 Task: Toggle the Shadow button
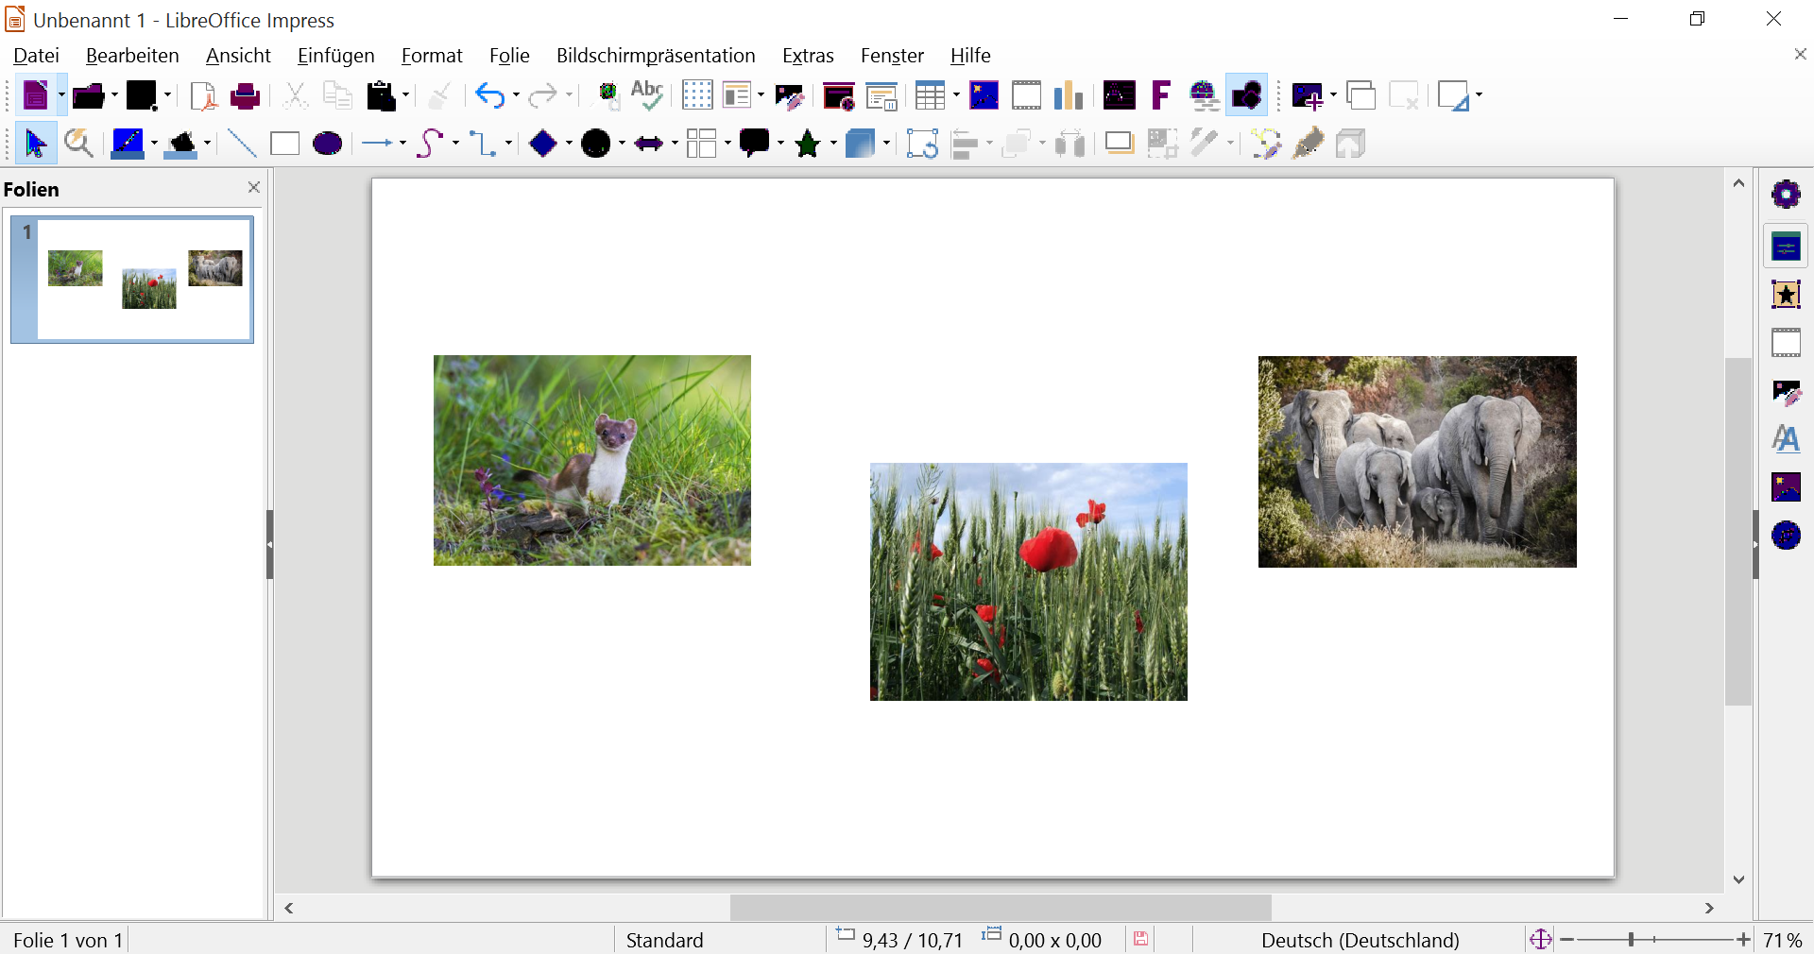click(1119, 144)
